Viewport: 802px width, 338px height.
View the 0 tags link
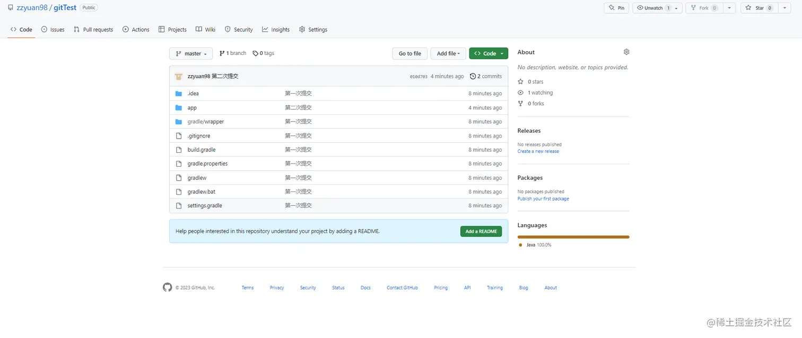tap(263, 53)
